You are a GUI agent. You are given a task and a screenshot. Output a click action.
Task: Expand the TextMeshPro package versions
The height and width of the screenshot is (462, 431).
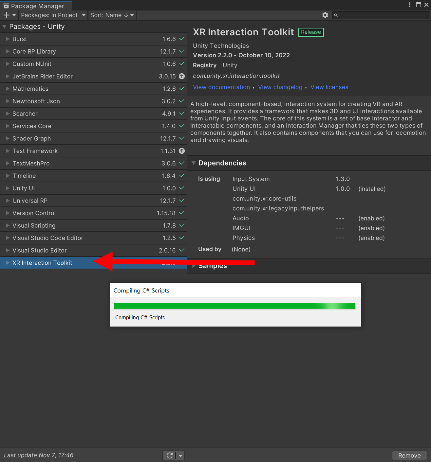point(8,163)
